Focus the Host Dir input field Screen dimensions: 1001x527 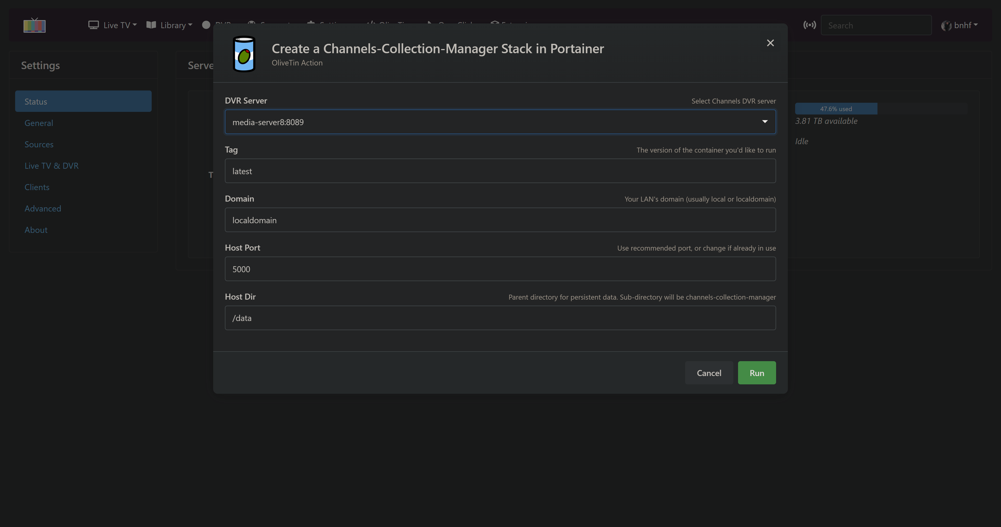(x=500, y=318)
